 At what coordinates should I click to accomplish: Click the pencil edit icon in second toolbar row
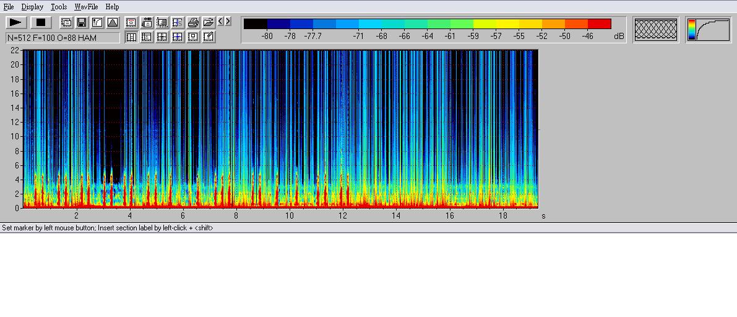pyautogui.click(x=209, y=37)
